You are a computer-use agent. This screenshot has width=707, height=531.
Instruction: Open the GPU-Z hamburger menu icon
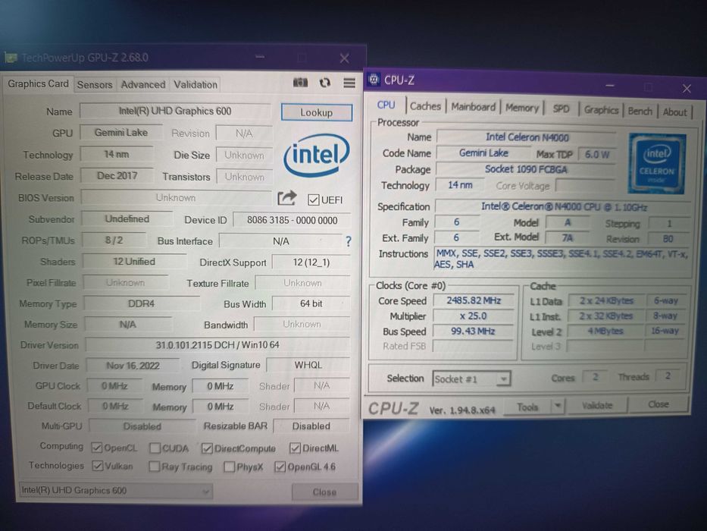349,83
